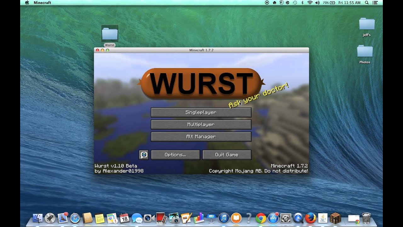
Task: Open the language selection globe button
Action: click(144, 155)
